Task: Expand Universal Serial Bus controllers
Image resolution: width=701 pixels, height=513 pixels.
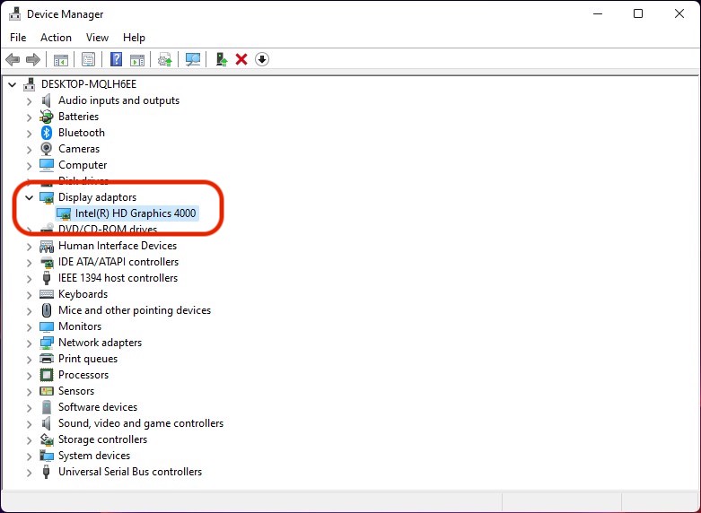Action: tap(29, 472)
